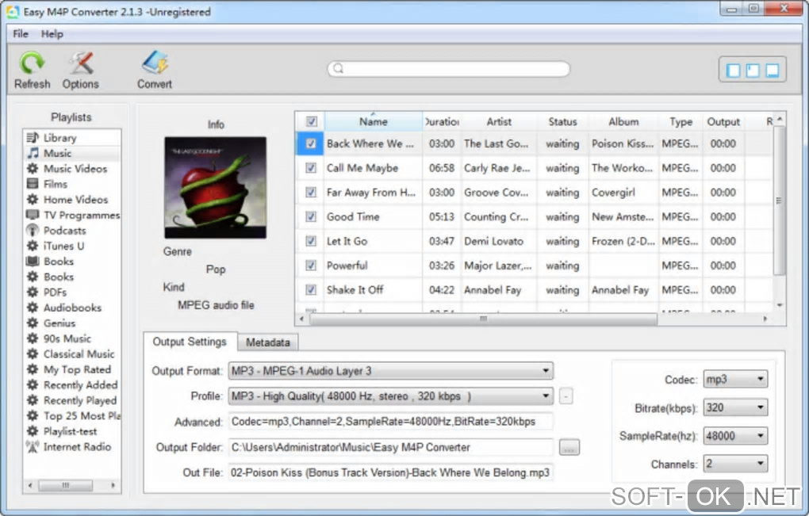Sort by the Album column header
The image size is (809, 516).
623,121
